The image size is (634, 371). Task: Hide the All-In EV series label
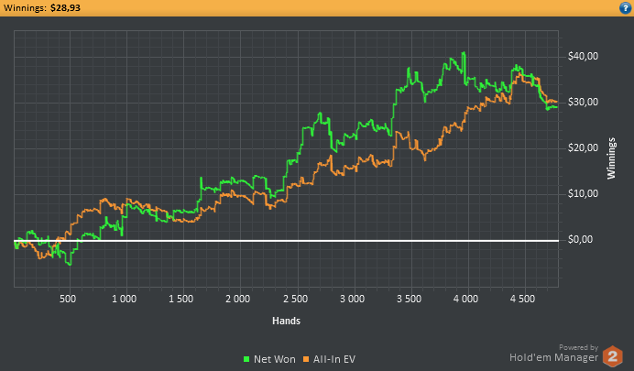click(334, 359)
